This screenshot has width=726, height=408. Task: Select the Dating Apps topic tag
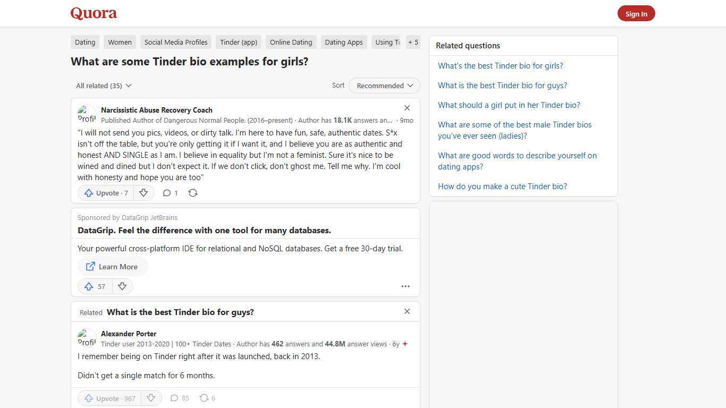pyautogui.click(x=343, y=42)
